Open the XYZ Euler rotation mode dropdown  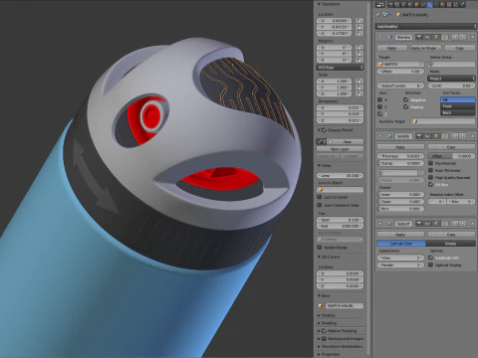tap(341, 68)
